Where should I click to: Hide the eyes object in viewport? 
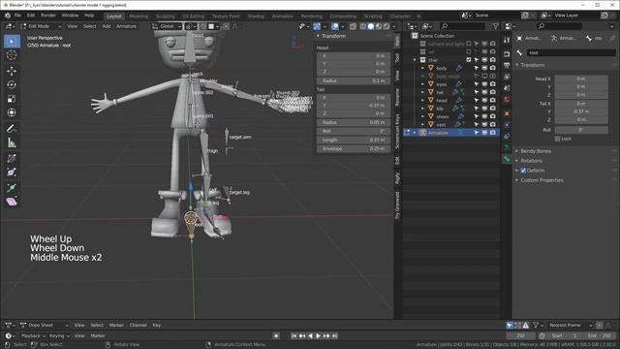coord(484,84)
